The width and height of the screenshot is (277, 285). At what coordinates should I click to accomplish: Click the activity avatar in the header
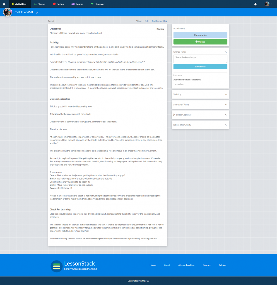8,12
